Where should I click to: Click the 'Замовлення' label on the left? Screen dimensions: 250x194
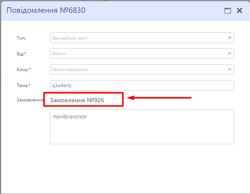(30, 100)
